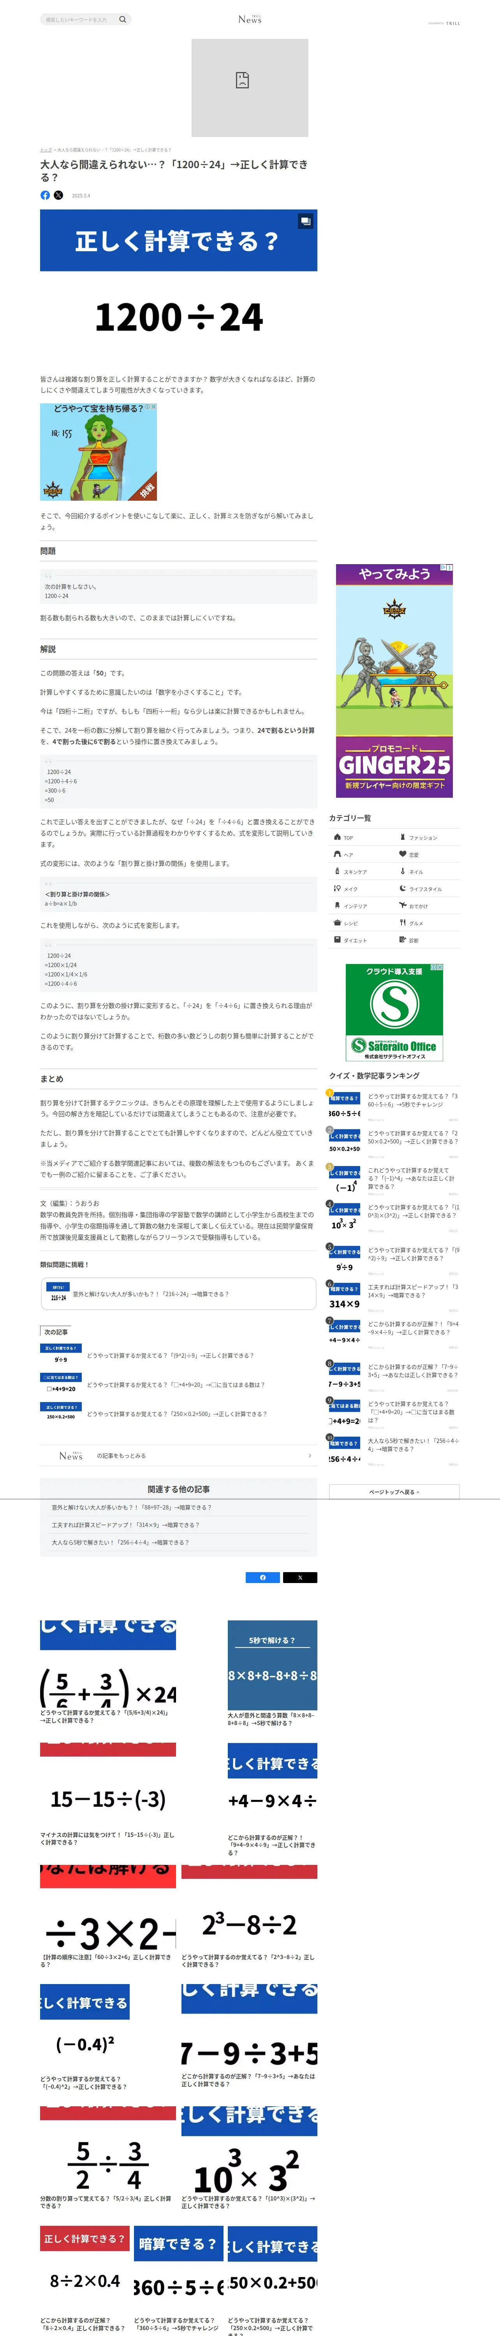500x2336 pixels.
Task: Open +4−9×4÷9 article card
Action: [272, 1799]
